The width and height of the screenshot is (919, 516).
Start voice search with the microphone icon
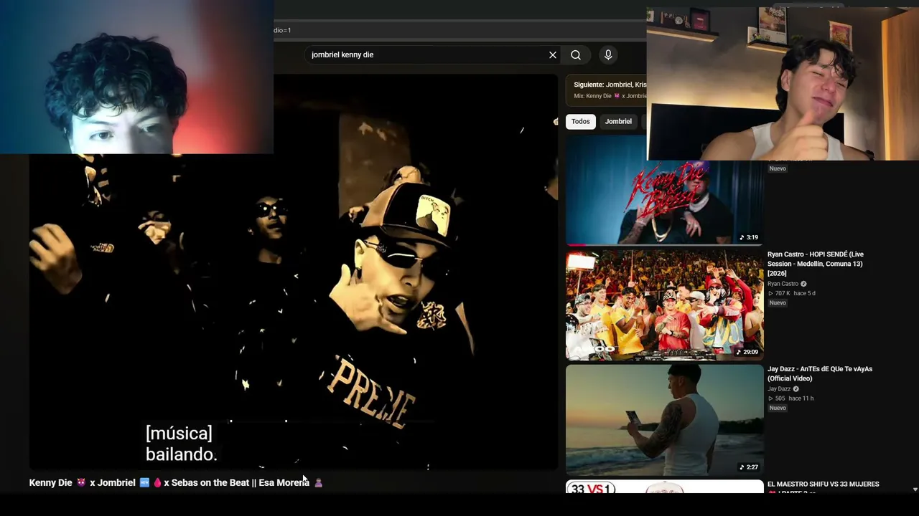coord(608,54)
